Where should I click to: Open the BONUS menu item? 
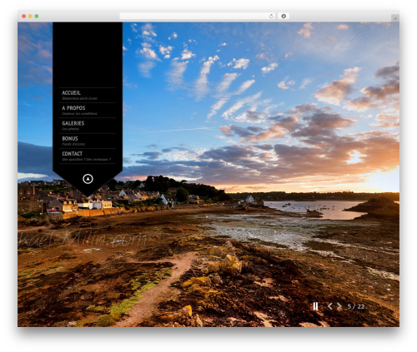[x=88, y=141]
